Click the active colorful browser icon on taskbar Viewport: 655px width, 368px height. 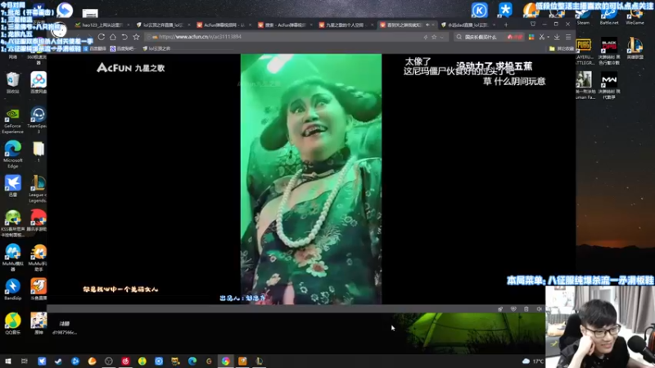point(226,361)
